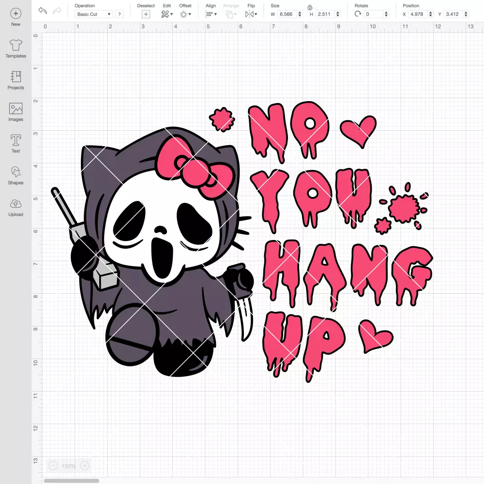
Task: Click the Width size field
Action: [x=287, y=14]
